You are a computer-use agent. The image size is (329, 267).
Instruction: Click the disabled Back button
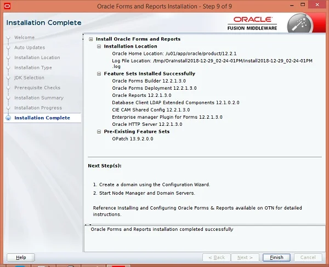(x=217, y=257)
